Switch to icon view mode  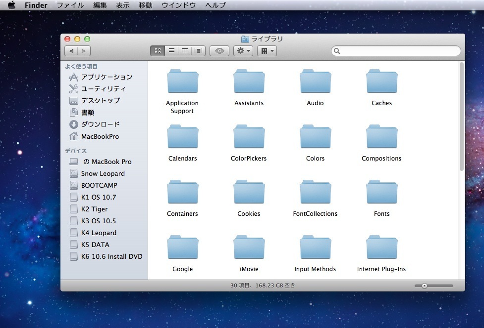[x=158, y=51]
